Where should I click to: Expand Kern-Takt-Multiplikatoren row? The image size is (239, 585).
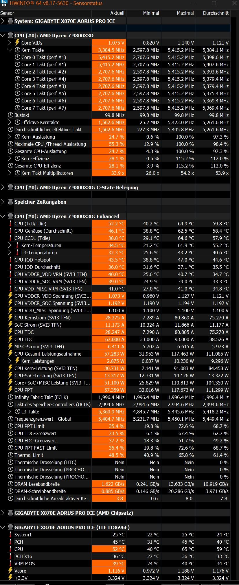[10, 173]
